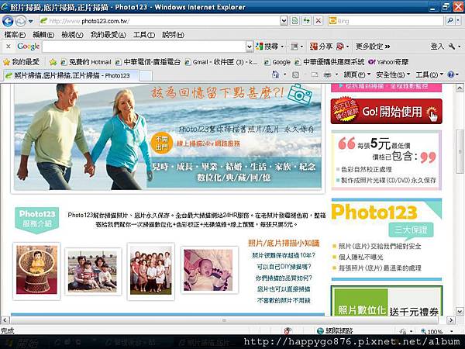Viewport: 465px width, 349px height.
Task: Click the 網際網路 security zone in status bar
Action: tap(335, 331)
